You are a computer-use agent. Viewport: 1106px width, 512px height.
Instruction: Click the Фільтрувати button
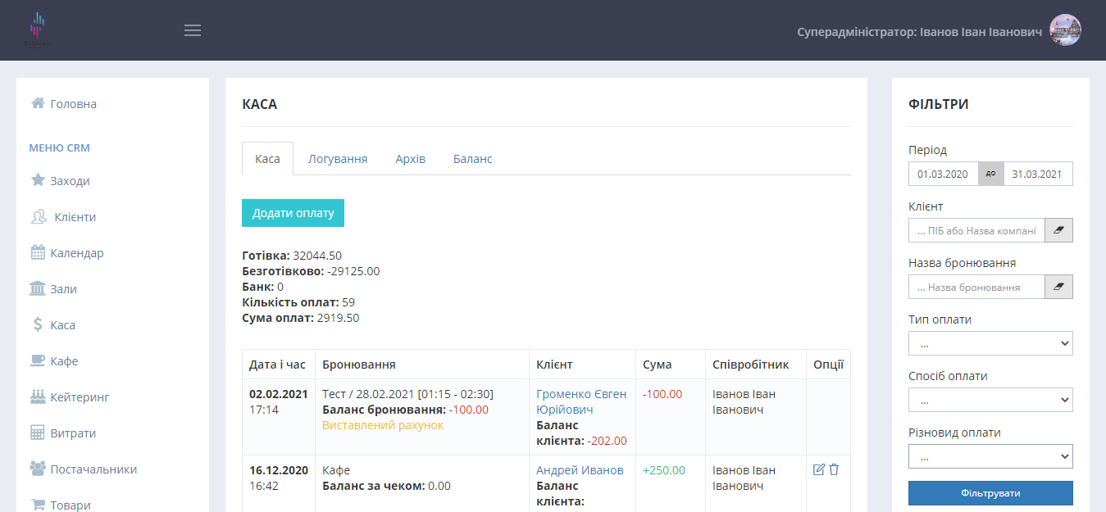click(990, 493)
